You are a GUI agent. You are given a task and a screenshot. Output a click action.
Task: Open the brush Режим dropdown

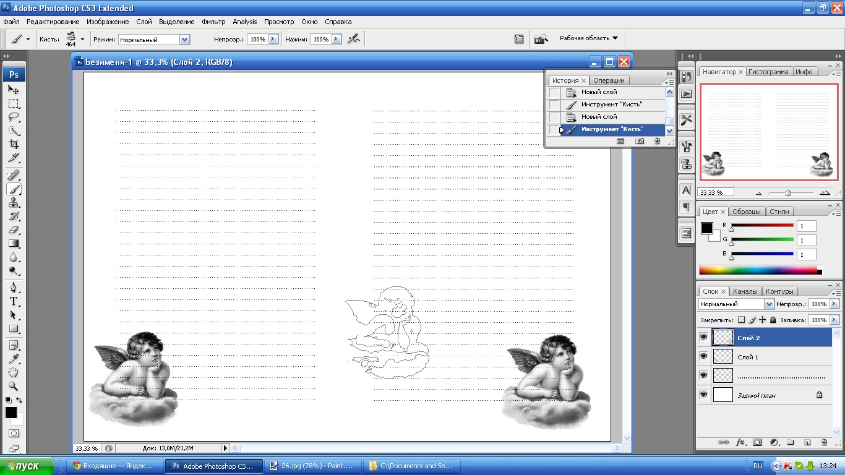(x=184, y=39)
